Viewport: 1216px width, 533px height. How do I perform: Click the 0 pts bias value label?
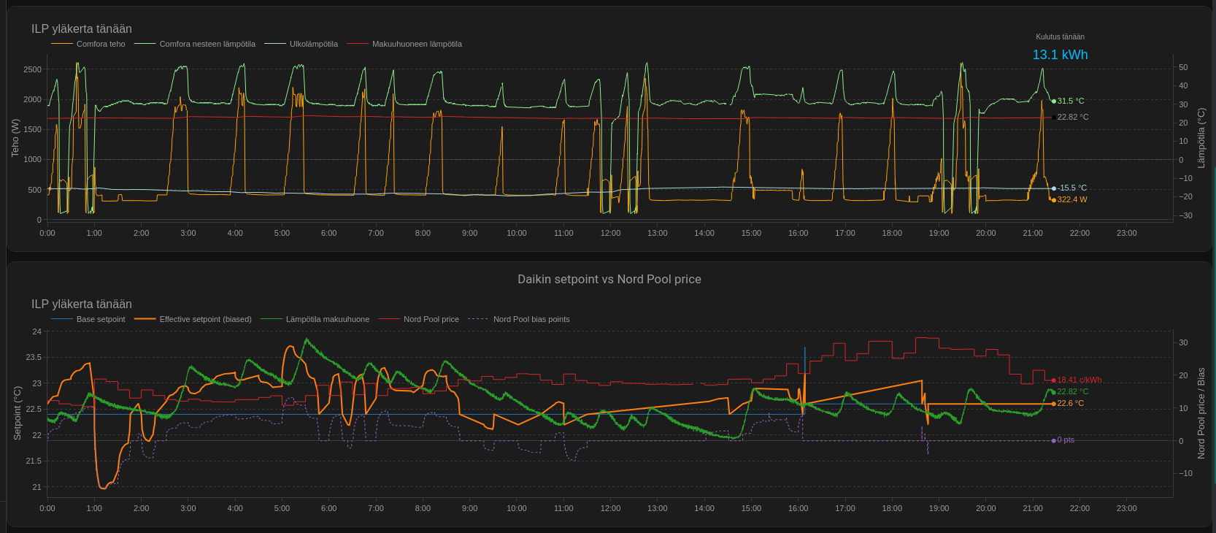(1066, 440)
